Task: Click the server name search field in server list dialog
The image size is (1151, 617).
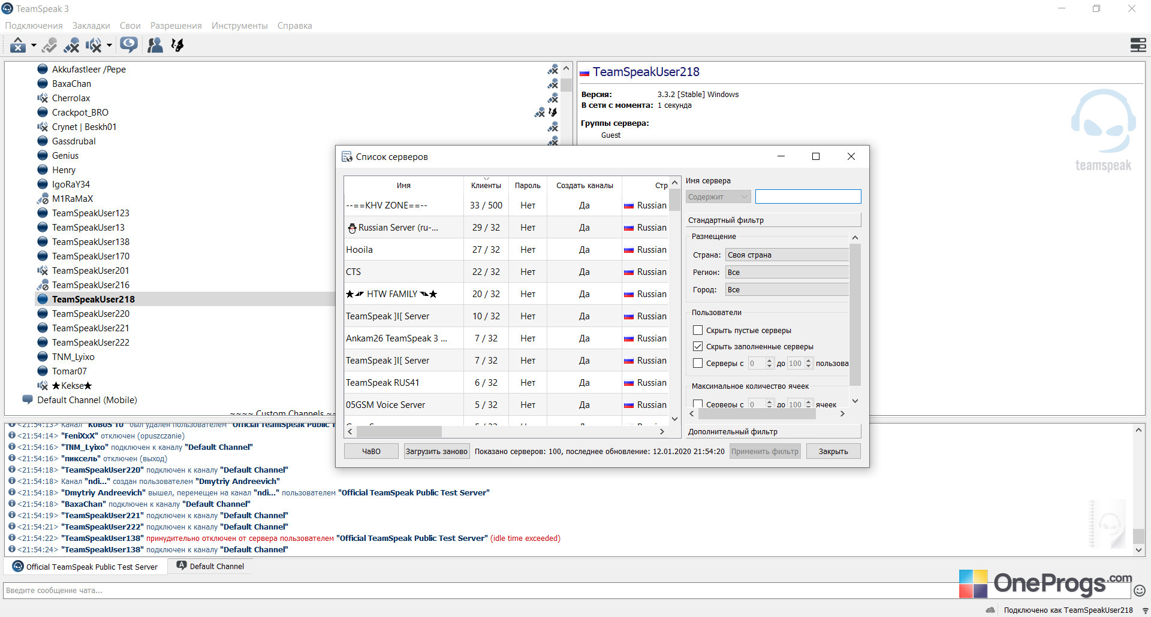Action: click(x=808, y=196)
